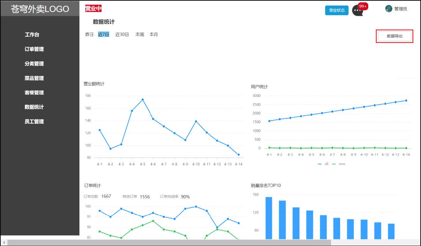Click the 营业中 status label
This screenshot has width=421, height=246.
(93, 9)
